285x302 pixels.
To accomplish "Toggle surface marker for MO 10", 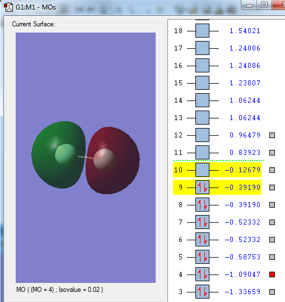I will (272, 170).
